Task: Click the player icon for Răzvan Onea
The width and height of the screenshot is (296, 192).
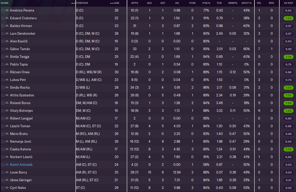Action: click(7, 72)
